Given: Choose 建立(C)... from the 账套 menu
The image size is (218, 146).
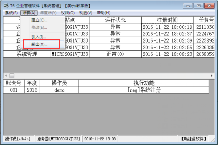Looking at the screenshot, I should 39,20.
